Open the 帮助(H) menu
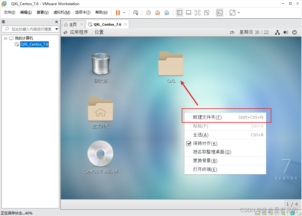This screenshot has height=216, width=302. pyautogui.click(x=101, y=12)
